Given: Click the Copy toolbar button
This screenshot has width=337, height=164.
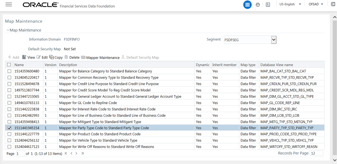Looking at the screenshot, I should [56, 58].
